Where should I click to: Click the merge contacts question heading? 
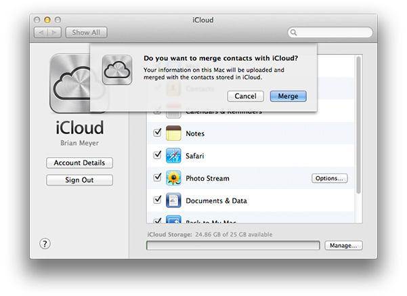tap(221, 58)
